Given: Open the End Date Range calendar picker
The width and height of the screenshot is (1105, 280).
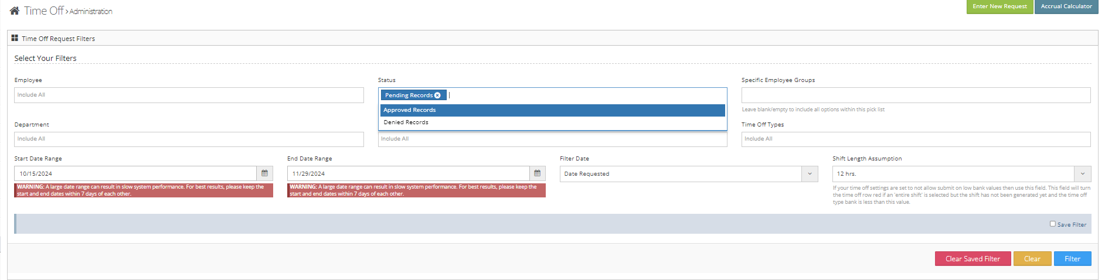Looking at the screenshot, I should 537,173.
